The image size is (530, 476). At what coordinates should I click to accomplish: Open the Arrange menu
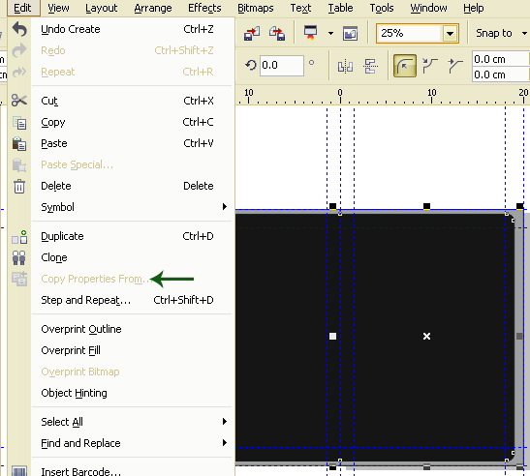click(153, 8)
